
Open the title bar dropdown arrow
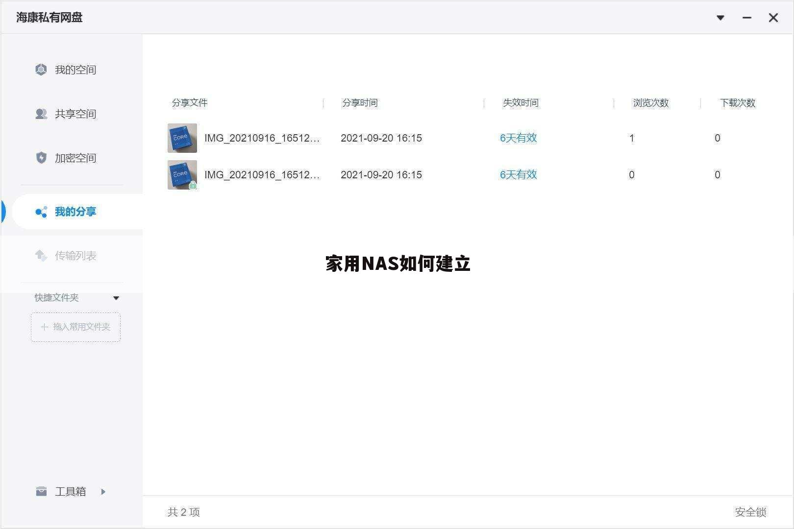point(720,17)
